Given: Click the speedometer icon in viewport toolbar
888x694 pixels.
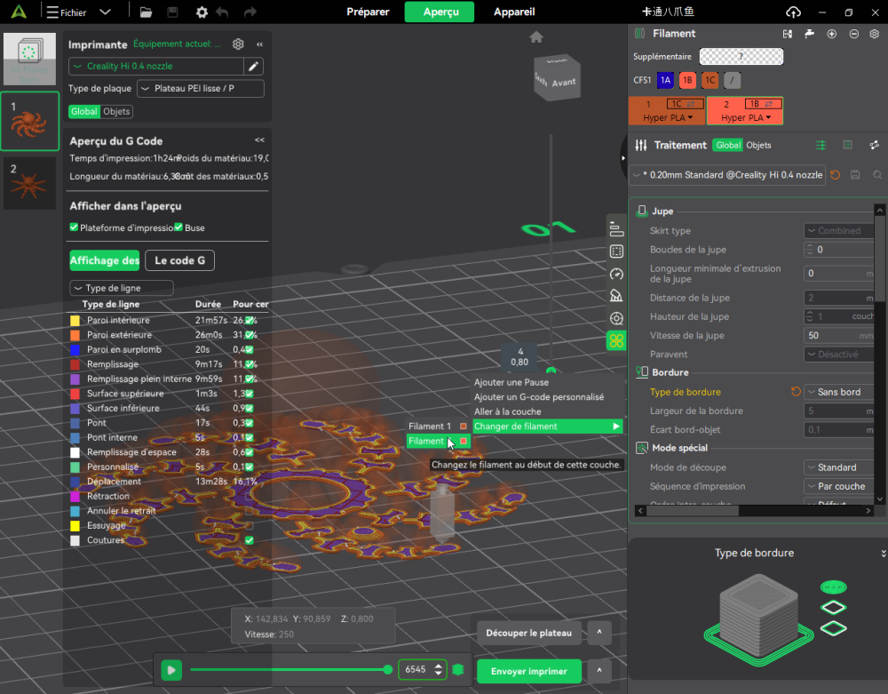Looking at the screenshot, I should point(616,275).
